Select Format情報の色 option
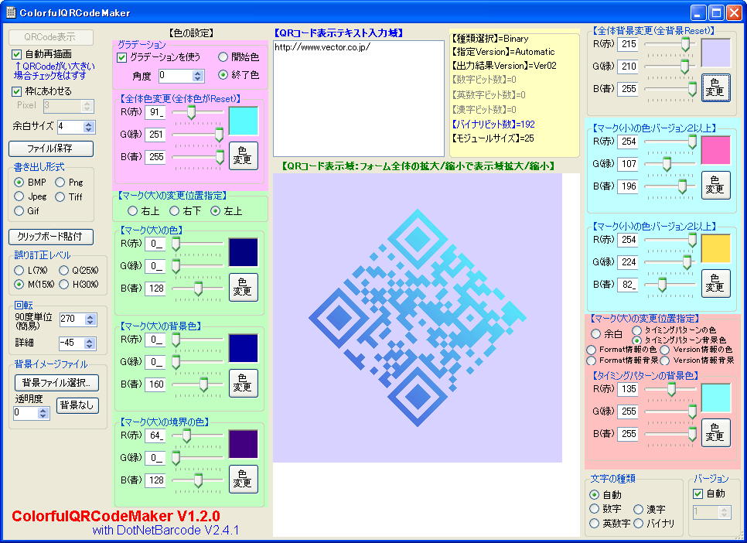The width and height of the screenshot is (747, 543). [x=592, y=350]
